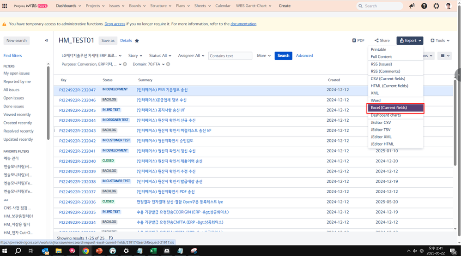461x256 pixels.
Task: Open the Updated recently filter
Action: [18, 139]
